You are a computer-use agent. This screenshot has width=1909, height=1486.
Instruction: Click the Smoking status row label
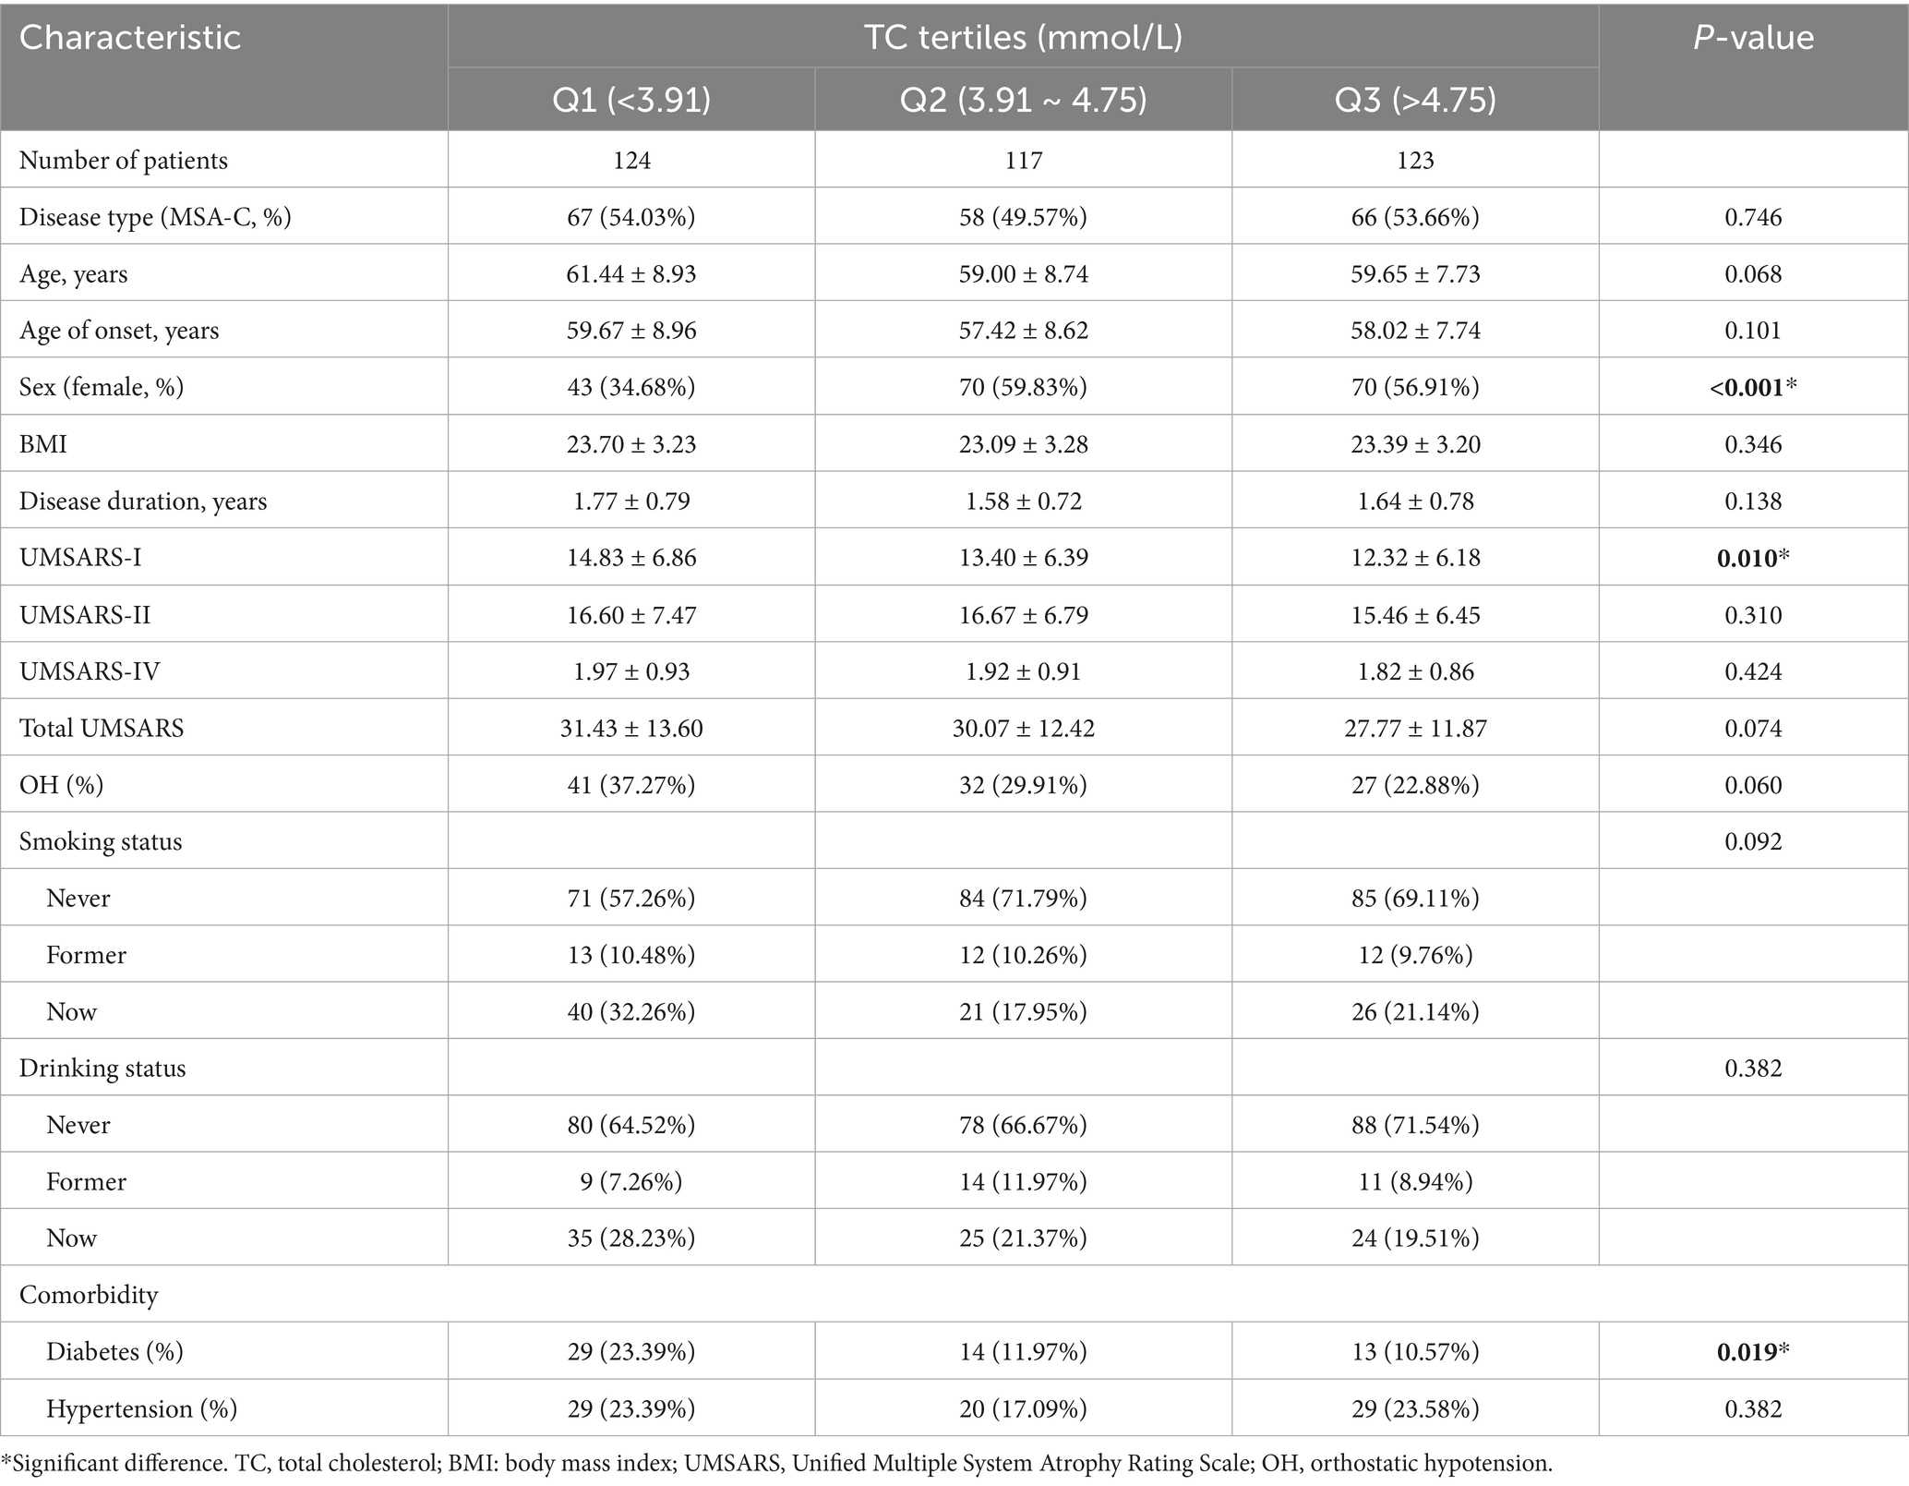101,842
